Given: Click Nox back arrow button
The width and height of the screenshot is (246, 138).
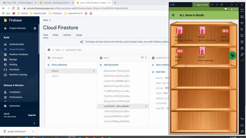Looking at the screenshot, I should point(242,119).
